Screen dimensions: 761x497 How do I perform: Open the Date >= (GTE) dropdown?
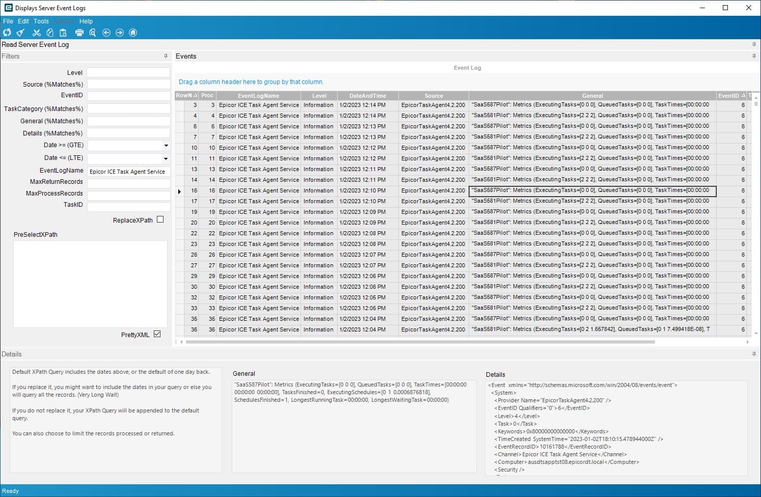166,146
